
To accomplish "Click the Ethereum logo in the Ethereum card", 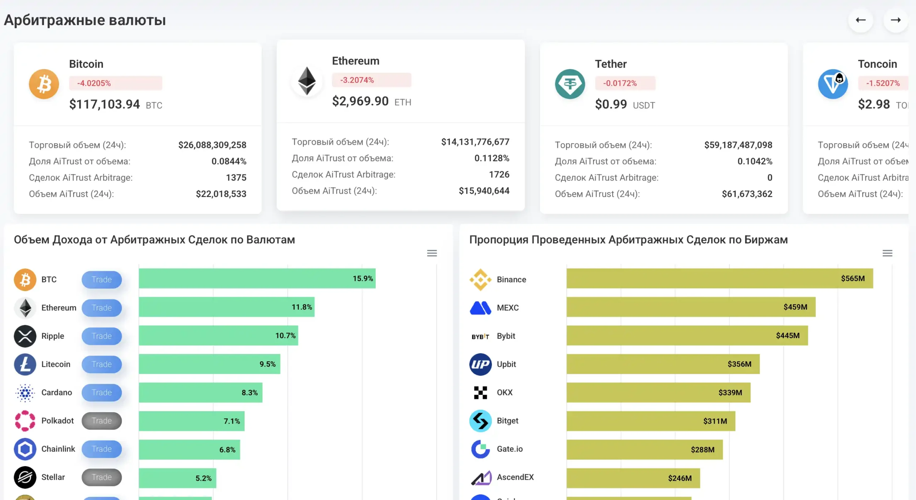I will click(307, 81).
